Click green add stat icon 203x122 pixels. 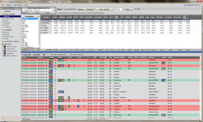click(x=23, y=50)
